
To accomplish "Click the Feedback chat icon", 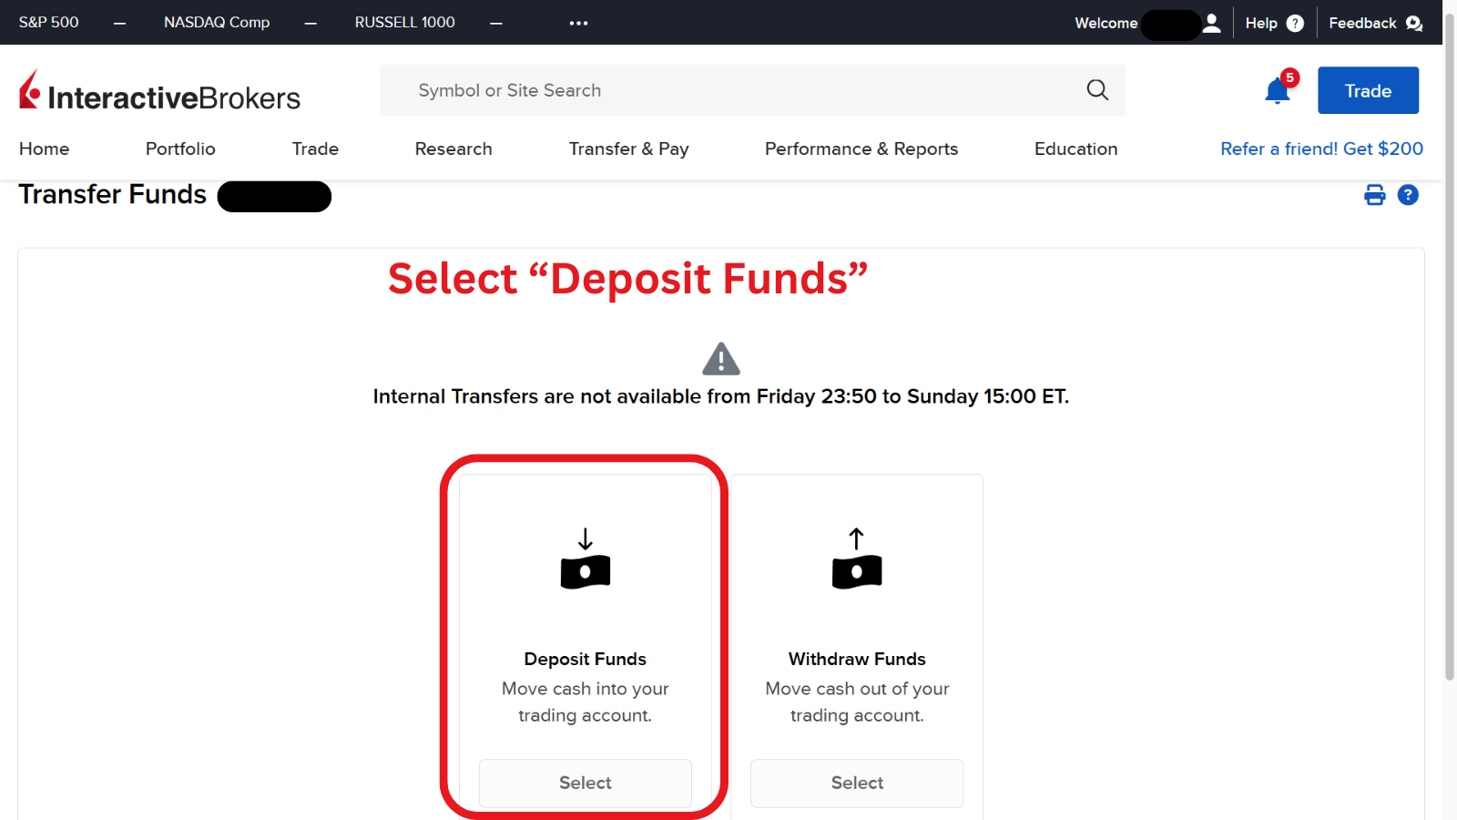I will (1413, 24).
